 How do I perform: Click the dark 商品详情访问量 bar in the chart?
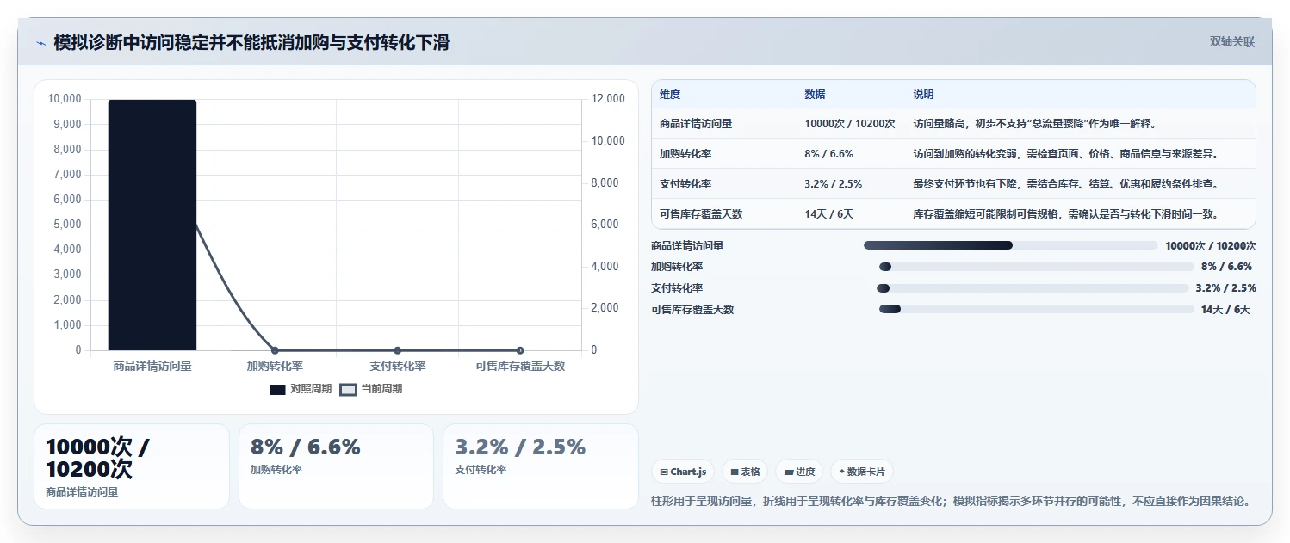(x=152, y=225)
